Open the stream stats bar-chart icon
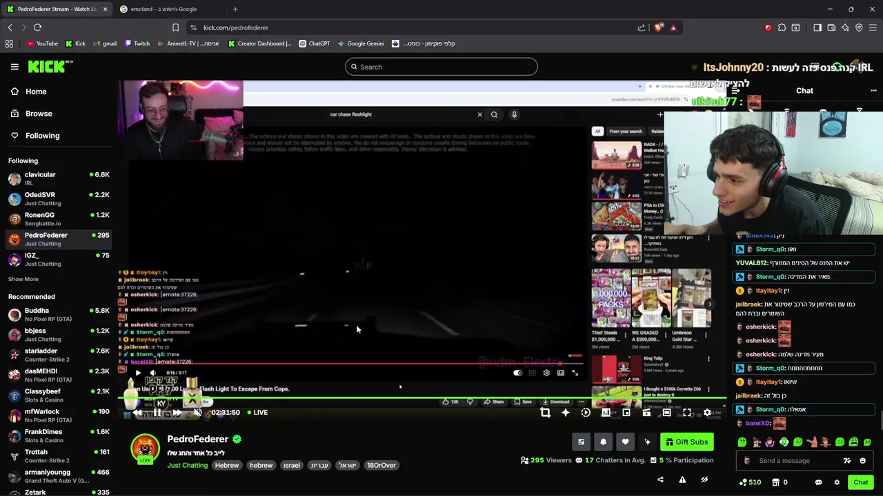 [606, 413]
